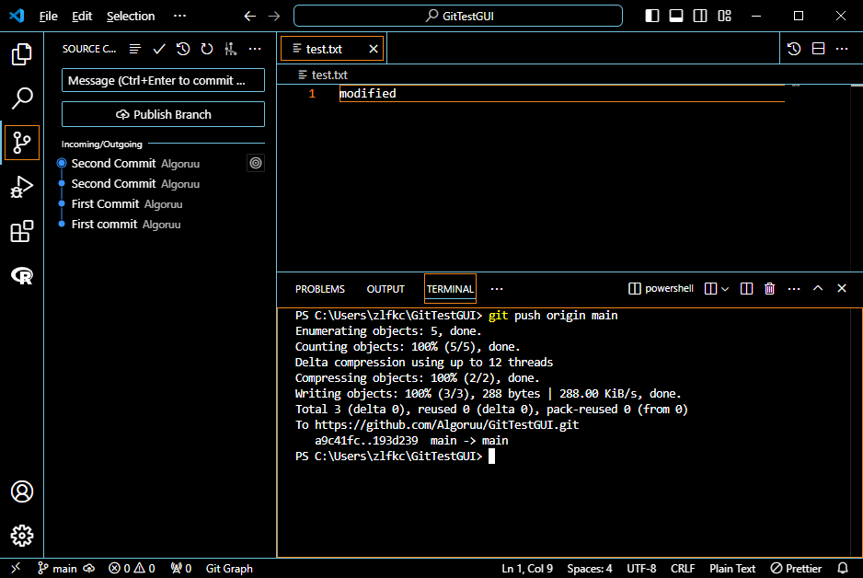863x578 pixels.
Task: Open terminal panel more actions ellipsis
Action: (794, 288)
